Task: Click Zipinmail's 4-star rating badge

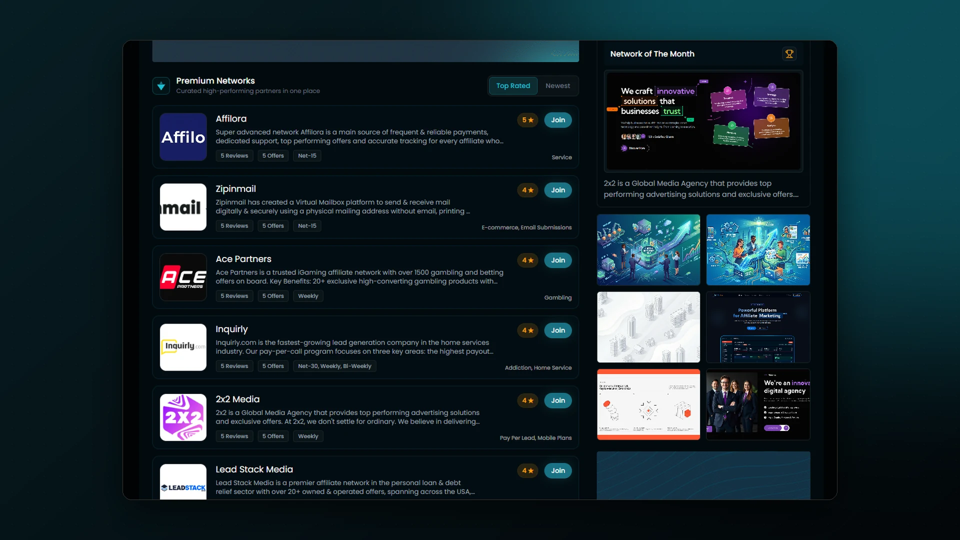Action: (x=527, y=190)
